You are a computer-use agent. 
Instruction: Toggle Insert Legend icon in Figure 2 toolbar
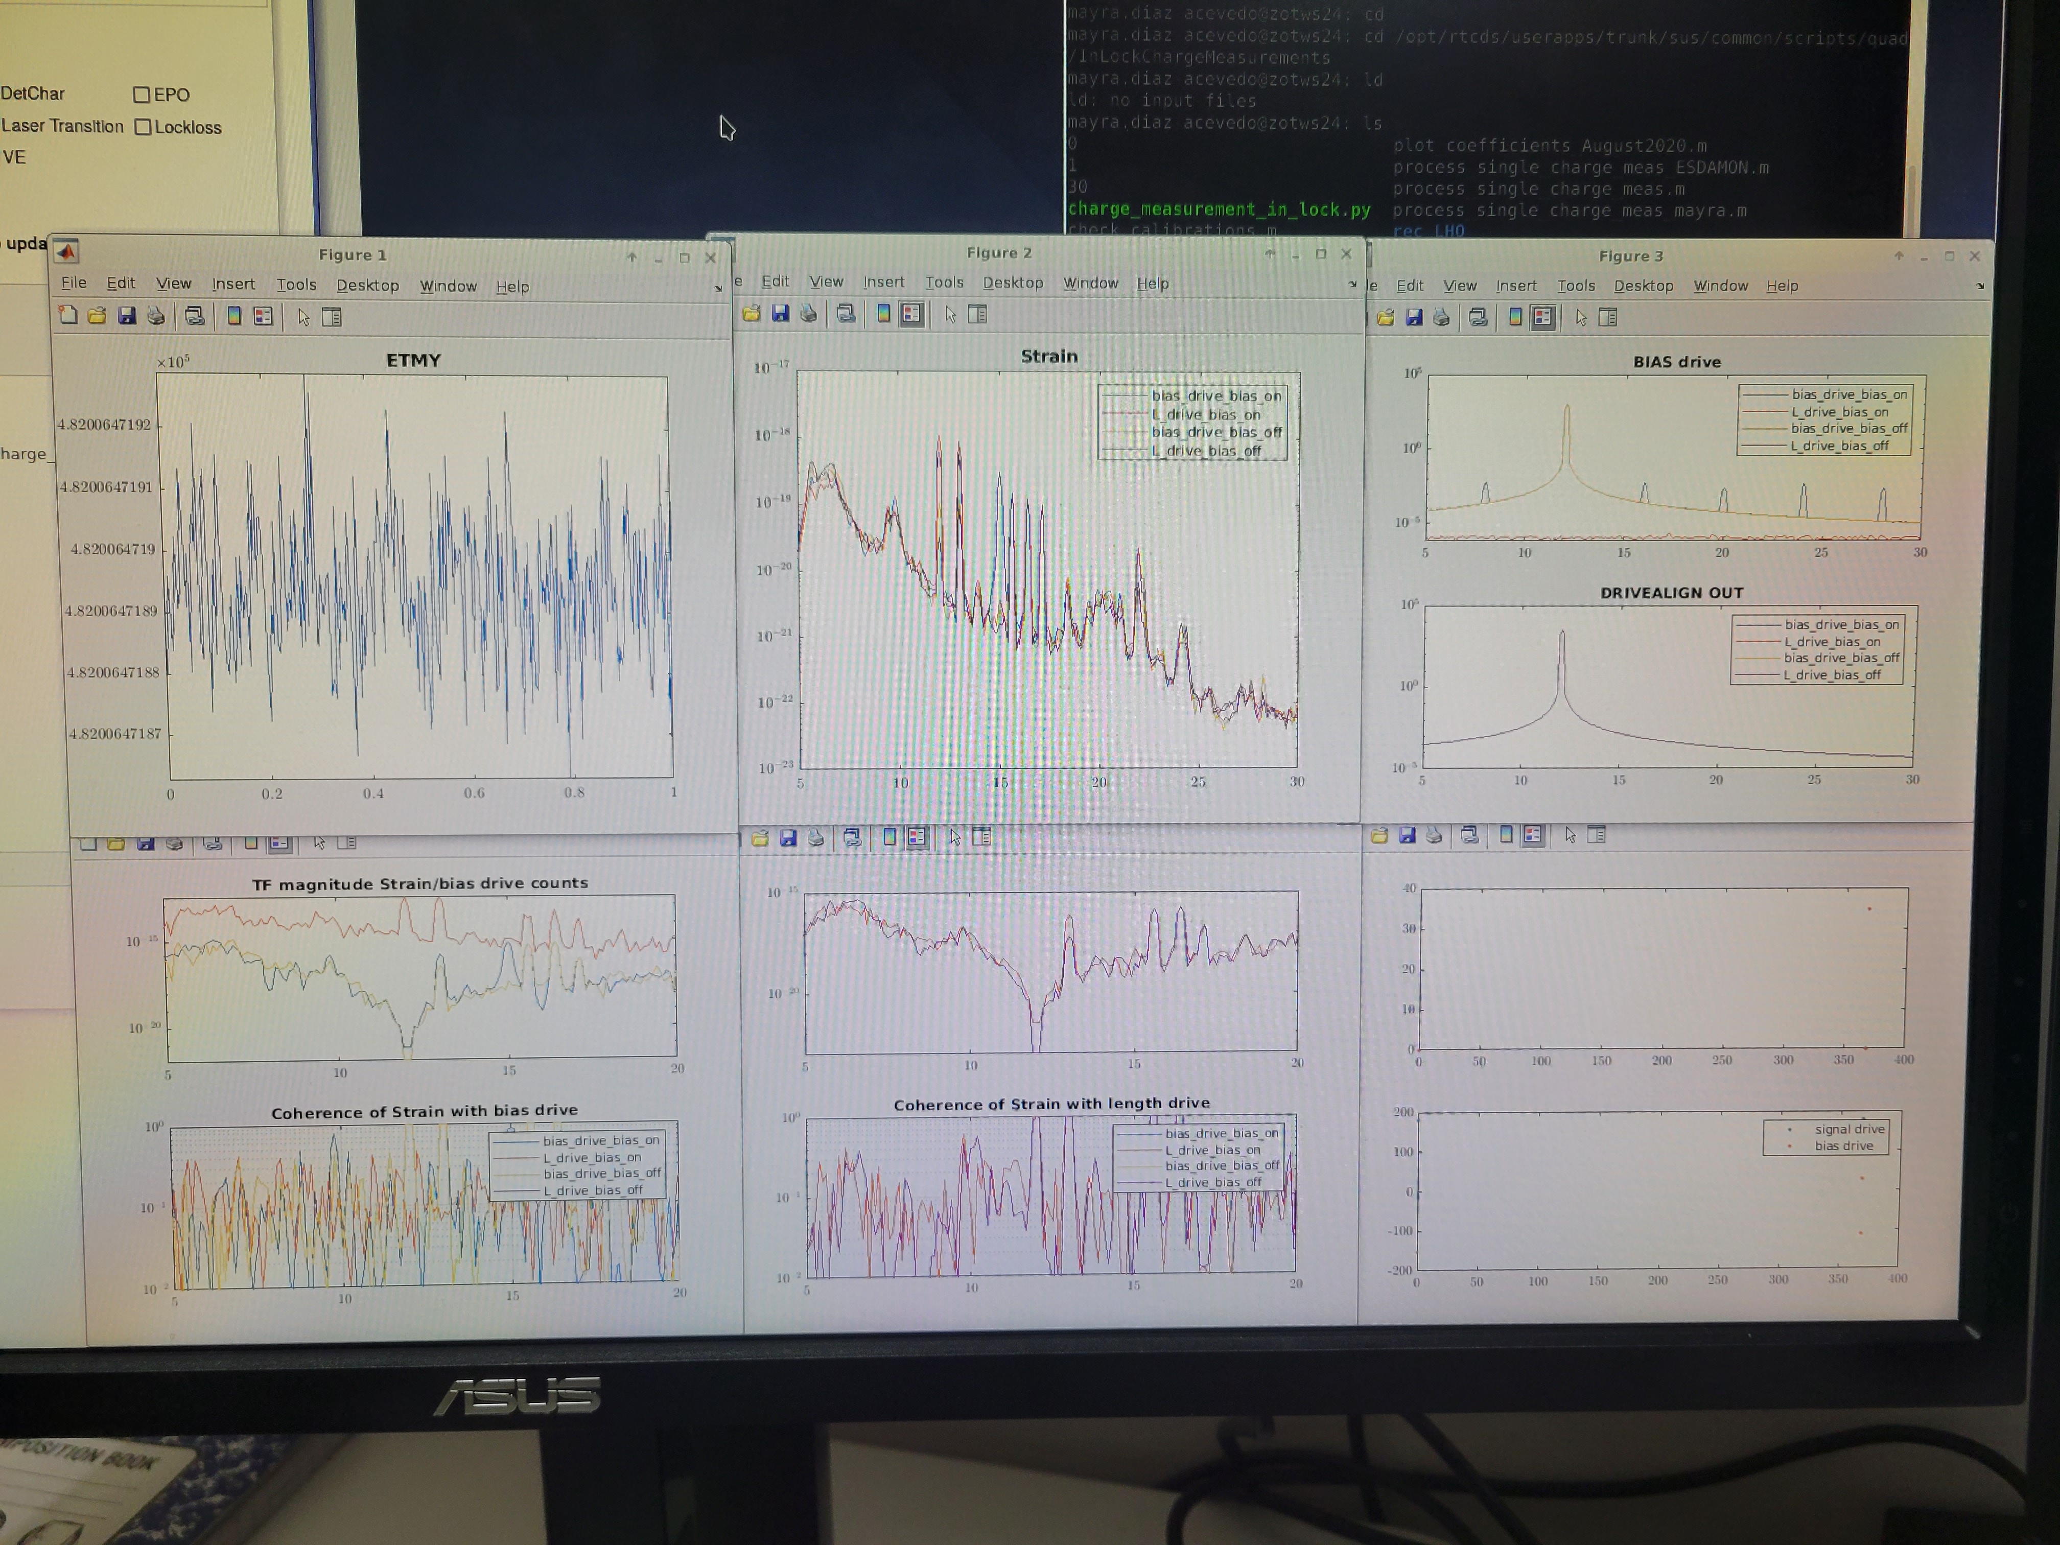912,314
